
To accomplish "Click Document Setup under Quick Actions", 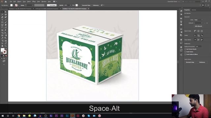I will point(190,62).
